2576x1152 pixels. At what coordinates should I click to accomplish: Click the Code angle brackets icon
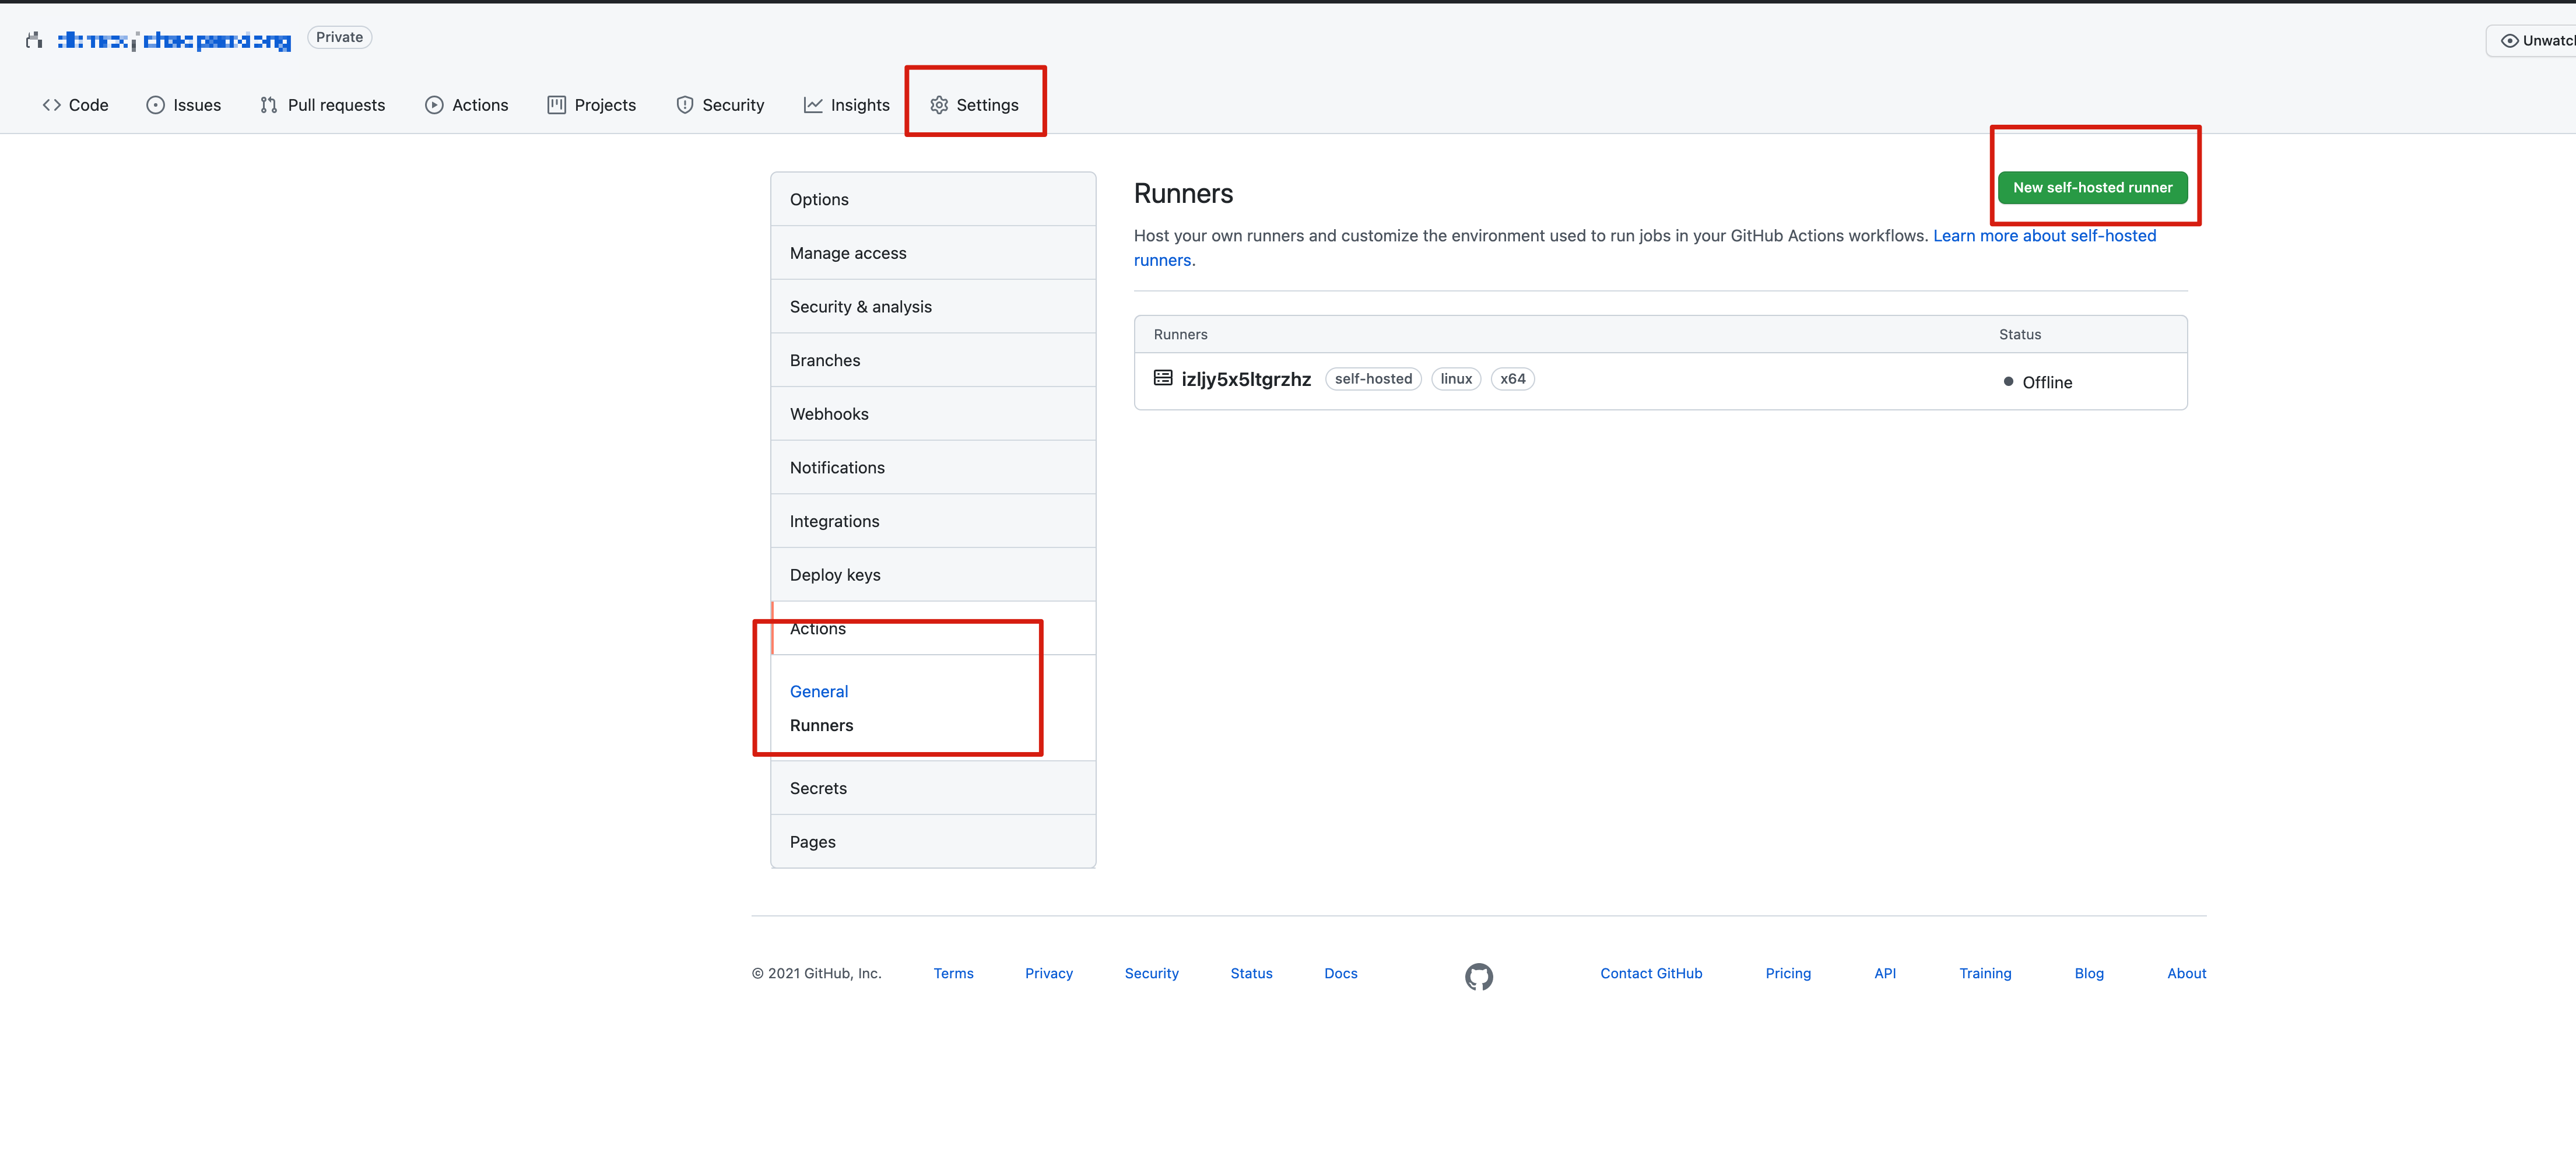click(53, 104)
